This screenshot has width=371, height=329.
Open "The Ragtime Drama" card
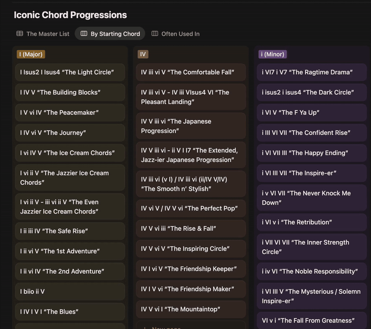[312, 72]
